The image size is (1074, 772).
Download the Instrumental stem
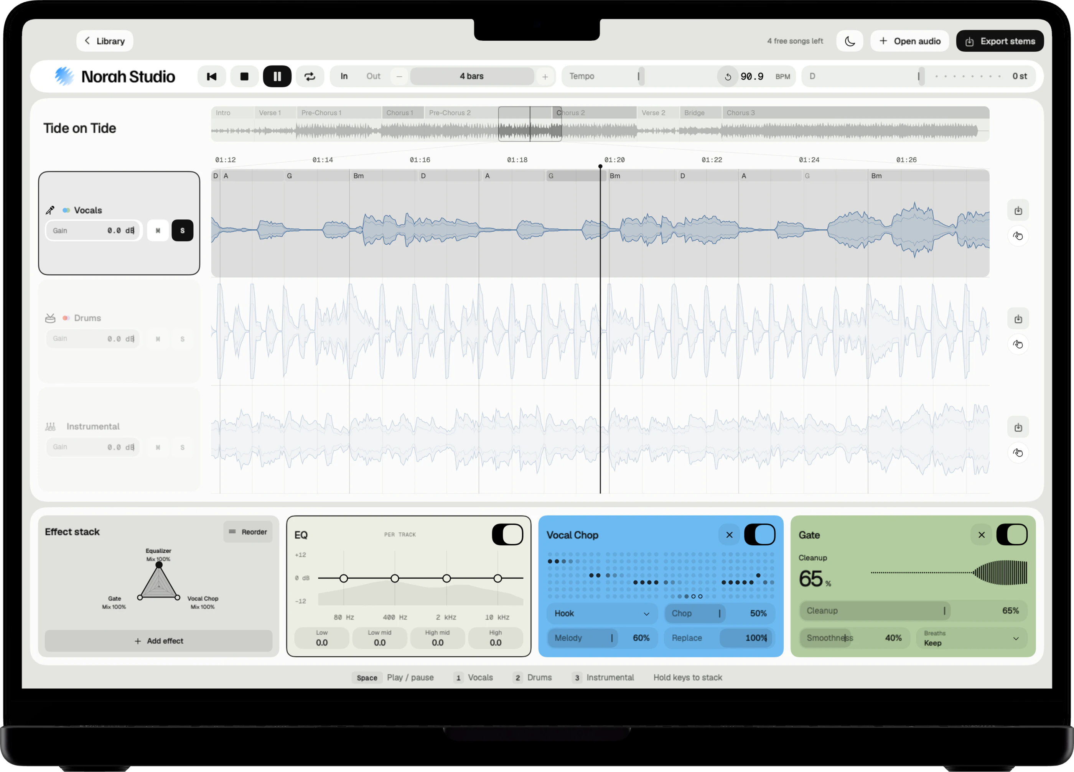click(1018, 427)
